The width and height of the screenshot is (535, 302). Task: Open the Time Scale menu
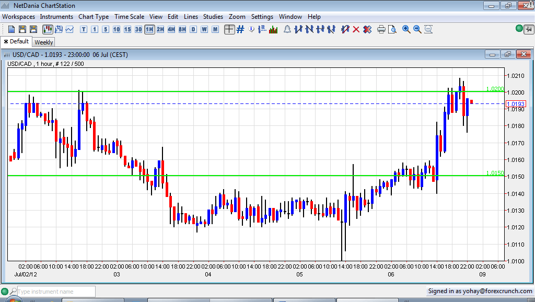click(x=130, y=17)
